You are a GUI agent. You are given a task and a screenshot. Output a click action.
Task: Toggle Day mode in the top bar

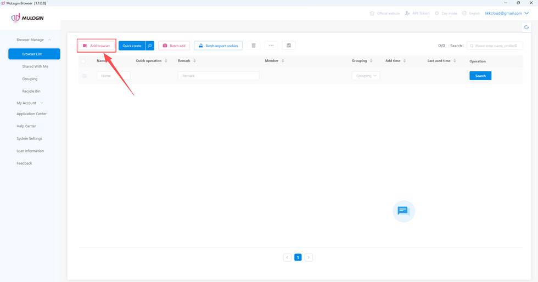446,13
